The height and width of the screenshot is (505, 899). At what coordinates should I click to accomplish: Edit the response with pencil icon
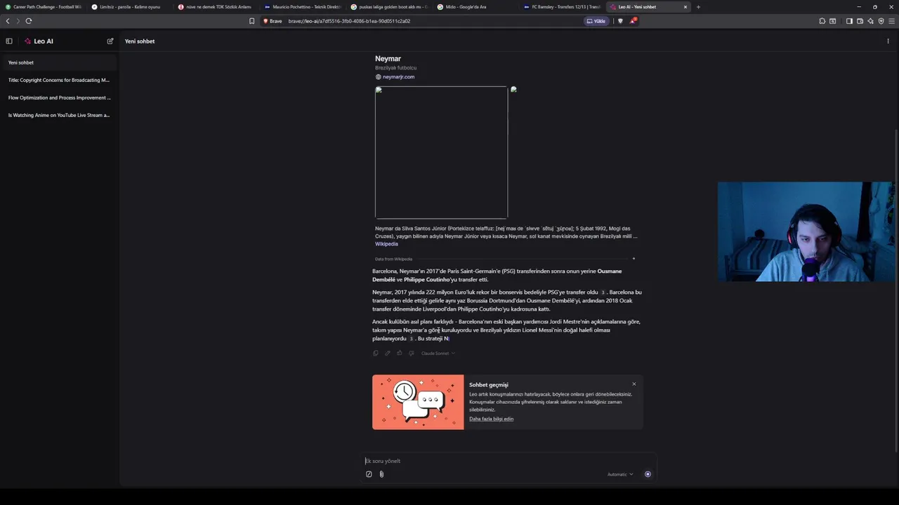click(x=387, y=353)
